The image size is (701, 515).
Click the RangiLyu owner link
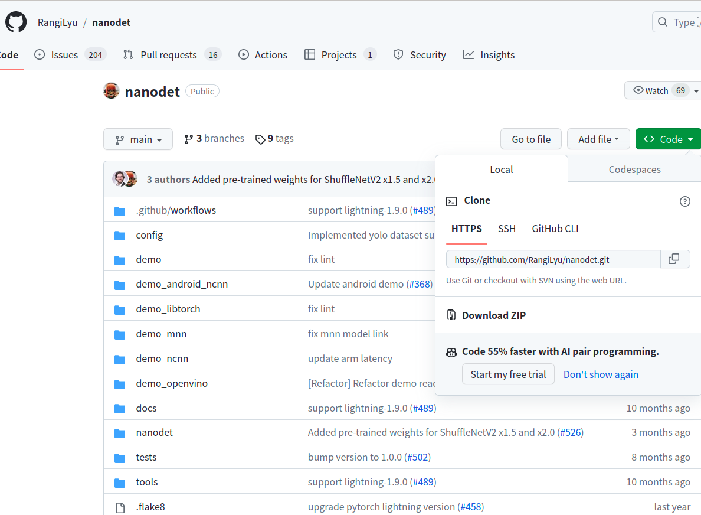click(x=57, y=22)
